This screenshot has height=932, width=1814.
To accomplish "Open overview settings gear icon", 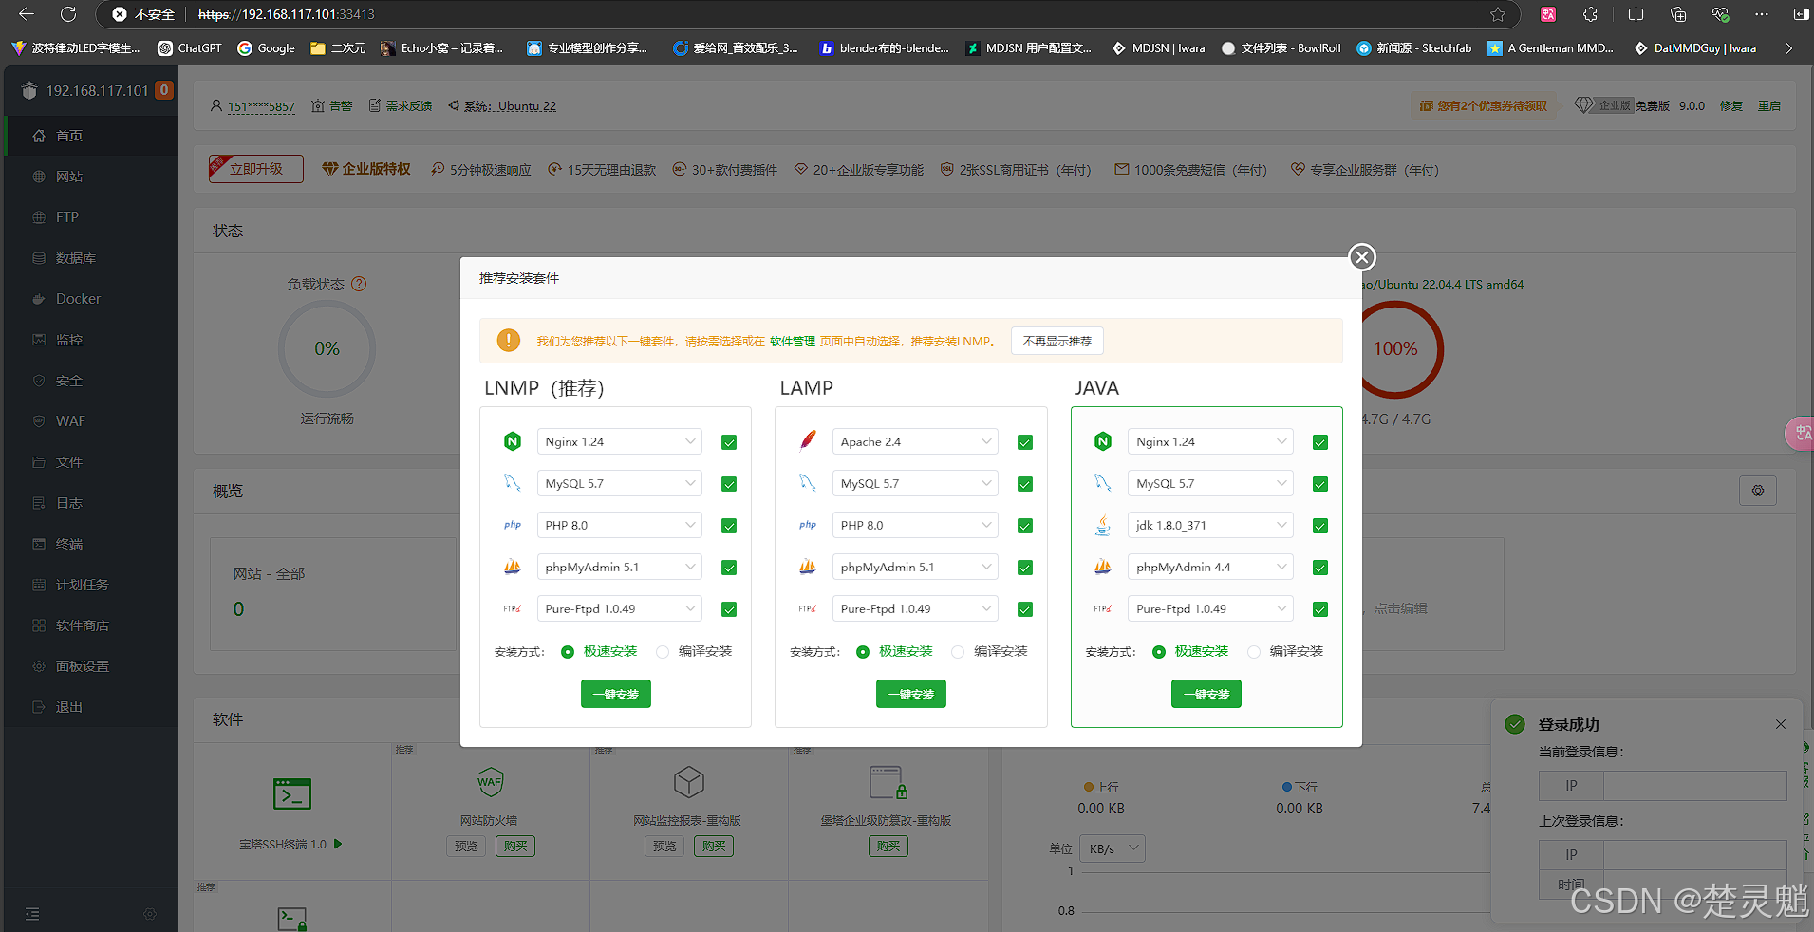I will click(1758, 491).
